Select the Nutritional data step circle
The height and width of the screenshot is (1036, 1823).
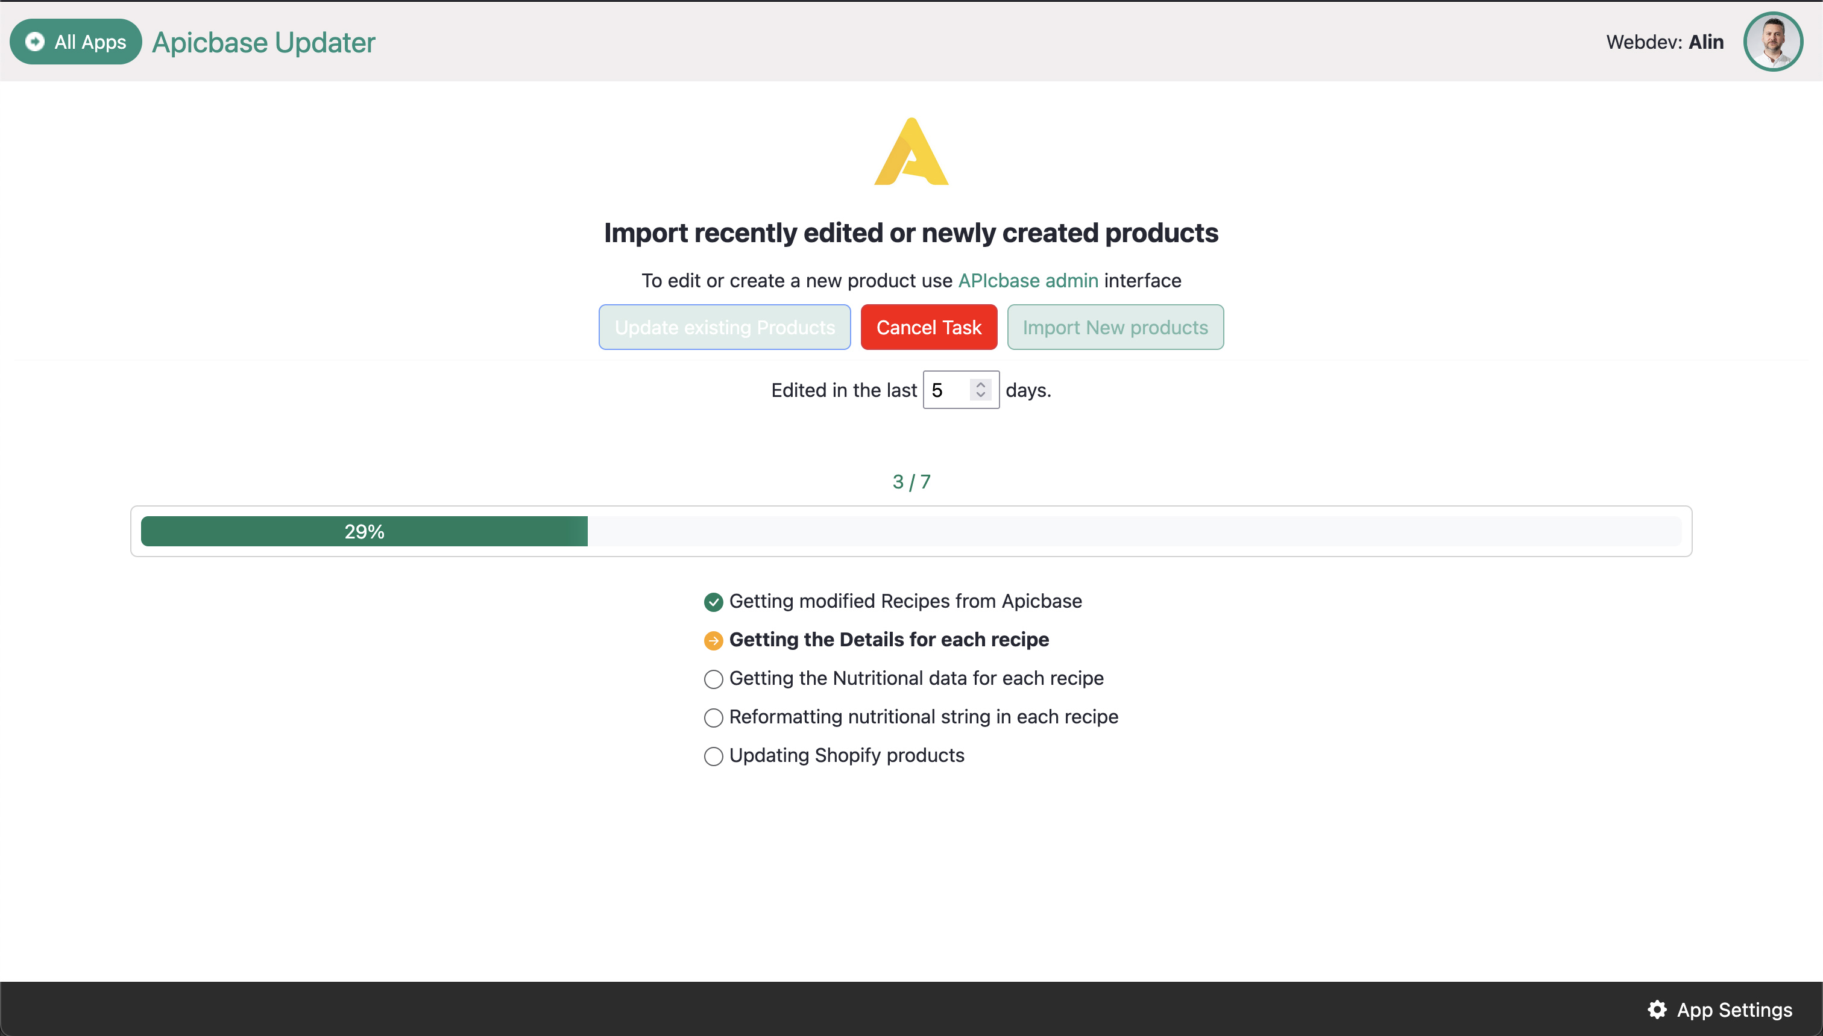[713, 679]
